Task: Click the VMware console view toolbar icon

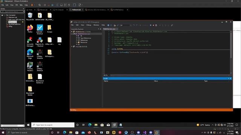Action: click(74, 5)
